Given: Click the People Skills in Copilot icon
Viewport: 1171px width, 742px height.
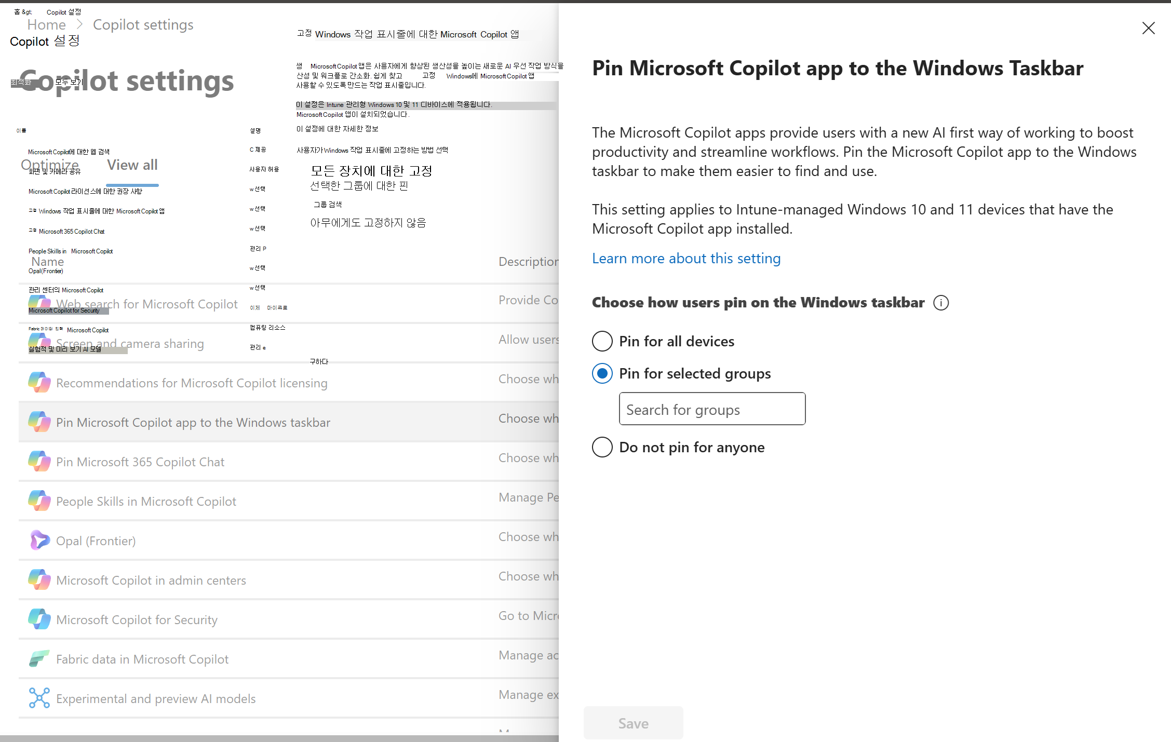Looking at the screenshot, I should (39, 501).
